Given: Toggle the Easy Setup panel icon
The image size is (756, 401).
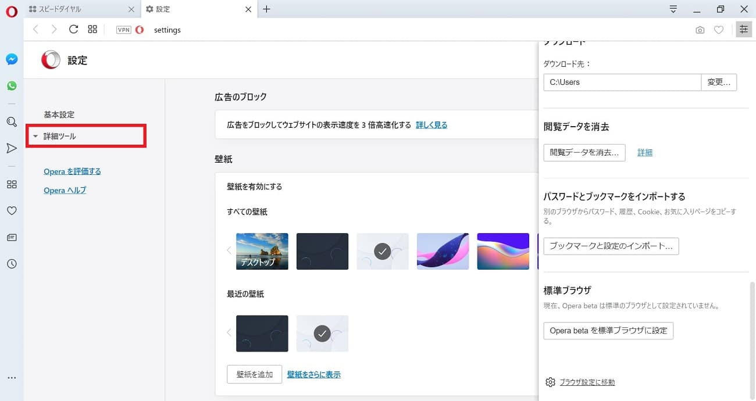Looking at the screenshot, I should click(x=743, y=30).
